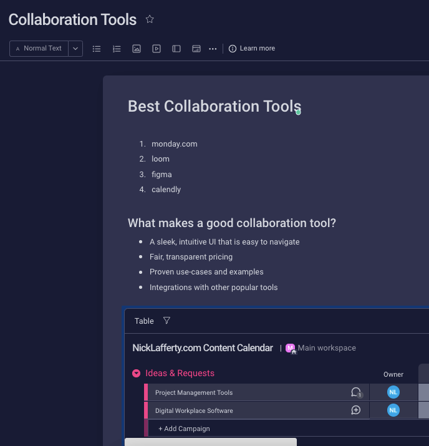
Task: Click the Normal Text style button
Action: tap(39, 49)
